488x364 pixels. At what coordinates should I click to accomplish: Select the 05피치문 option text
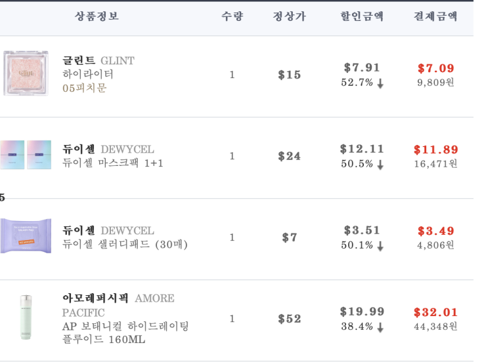(84, 88)
